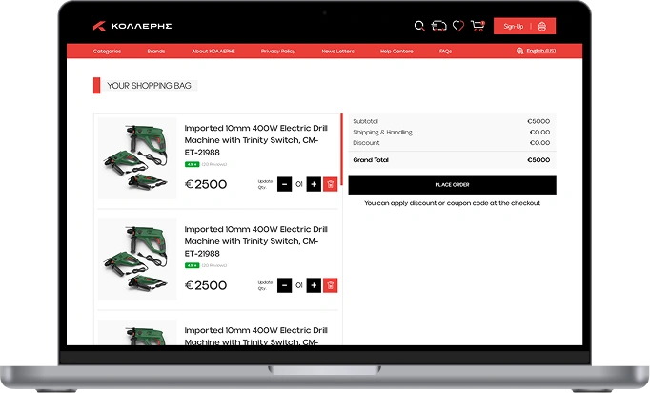Click the first item's €2500 price
650x393 pixels.
tap(206, 184)
